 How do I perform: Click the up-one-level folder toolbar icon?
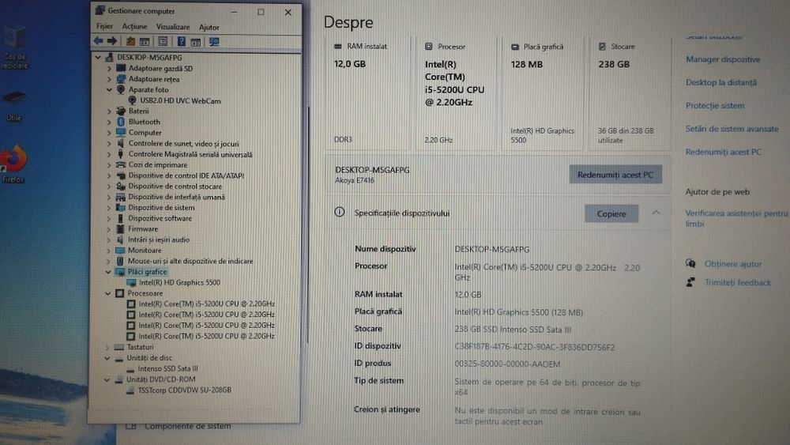[x=130, y=41]
